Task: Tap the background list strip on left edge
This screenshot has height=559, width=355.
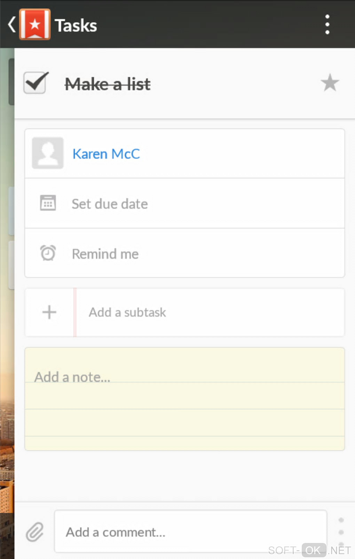Action: tap(7, 279)
